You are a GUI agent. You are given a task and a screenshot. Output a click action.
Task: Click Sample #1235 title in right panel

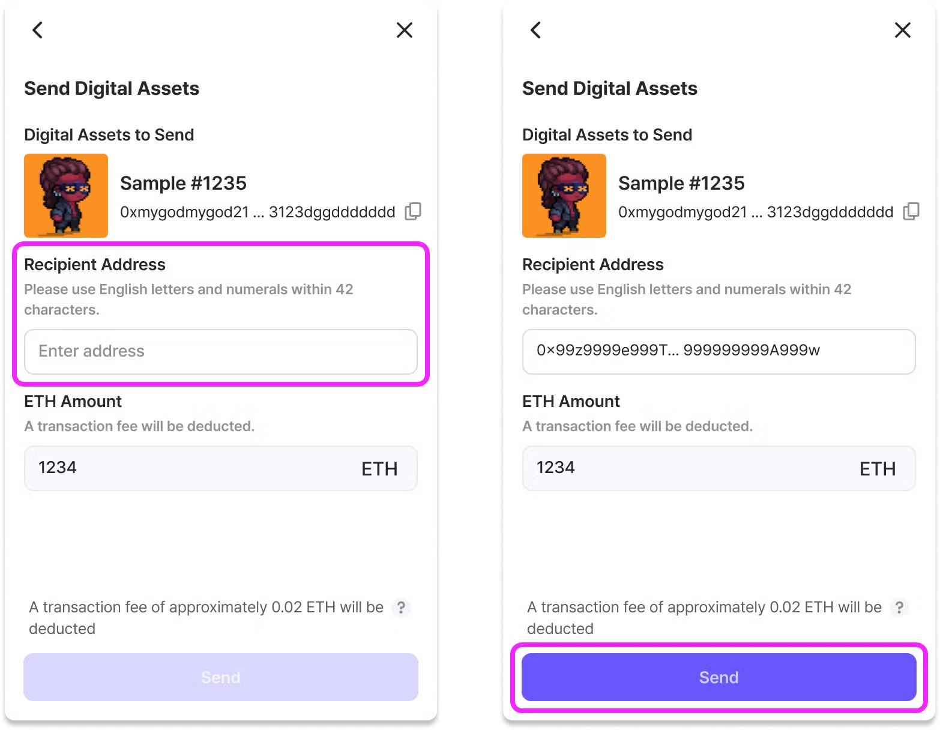(x=681, y=183)
